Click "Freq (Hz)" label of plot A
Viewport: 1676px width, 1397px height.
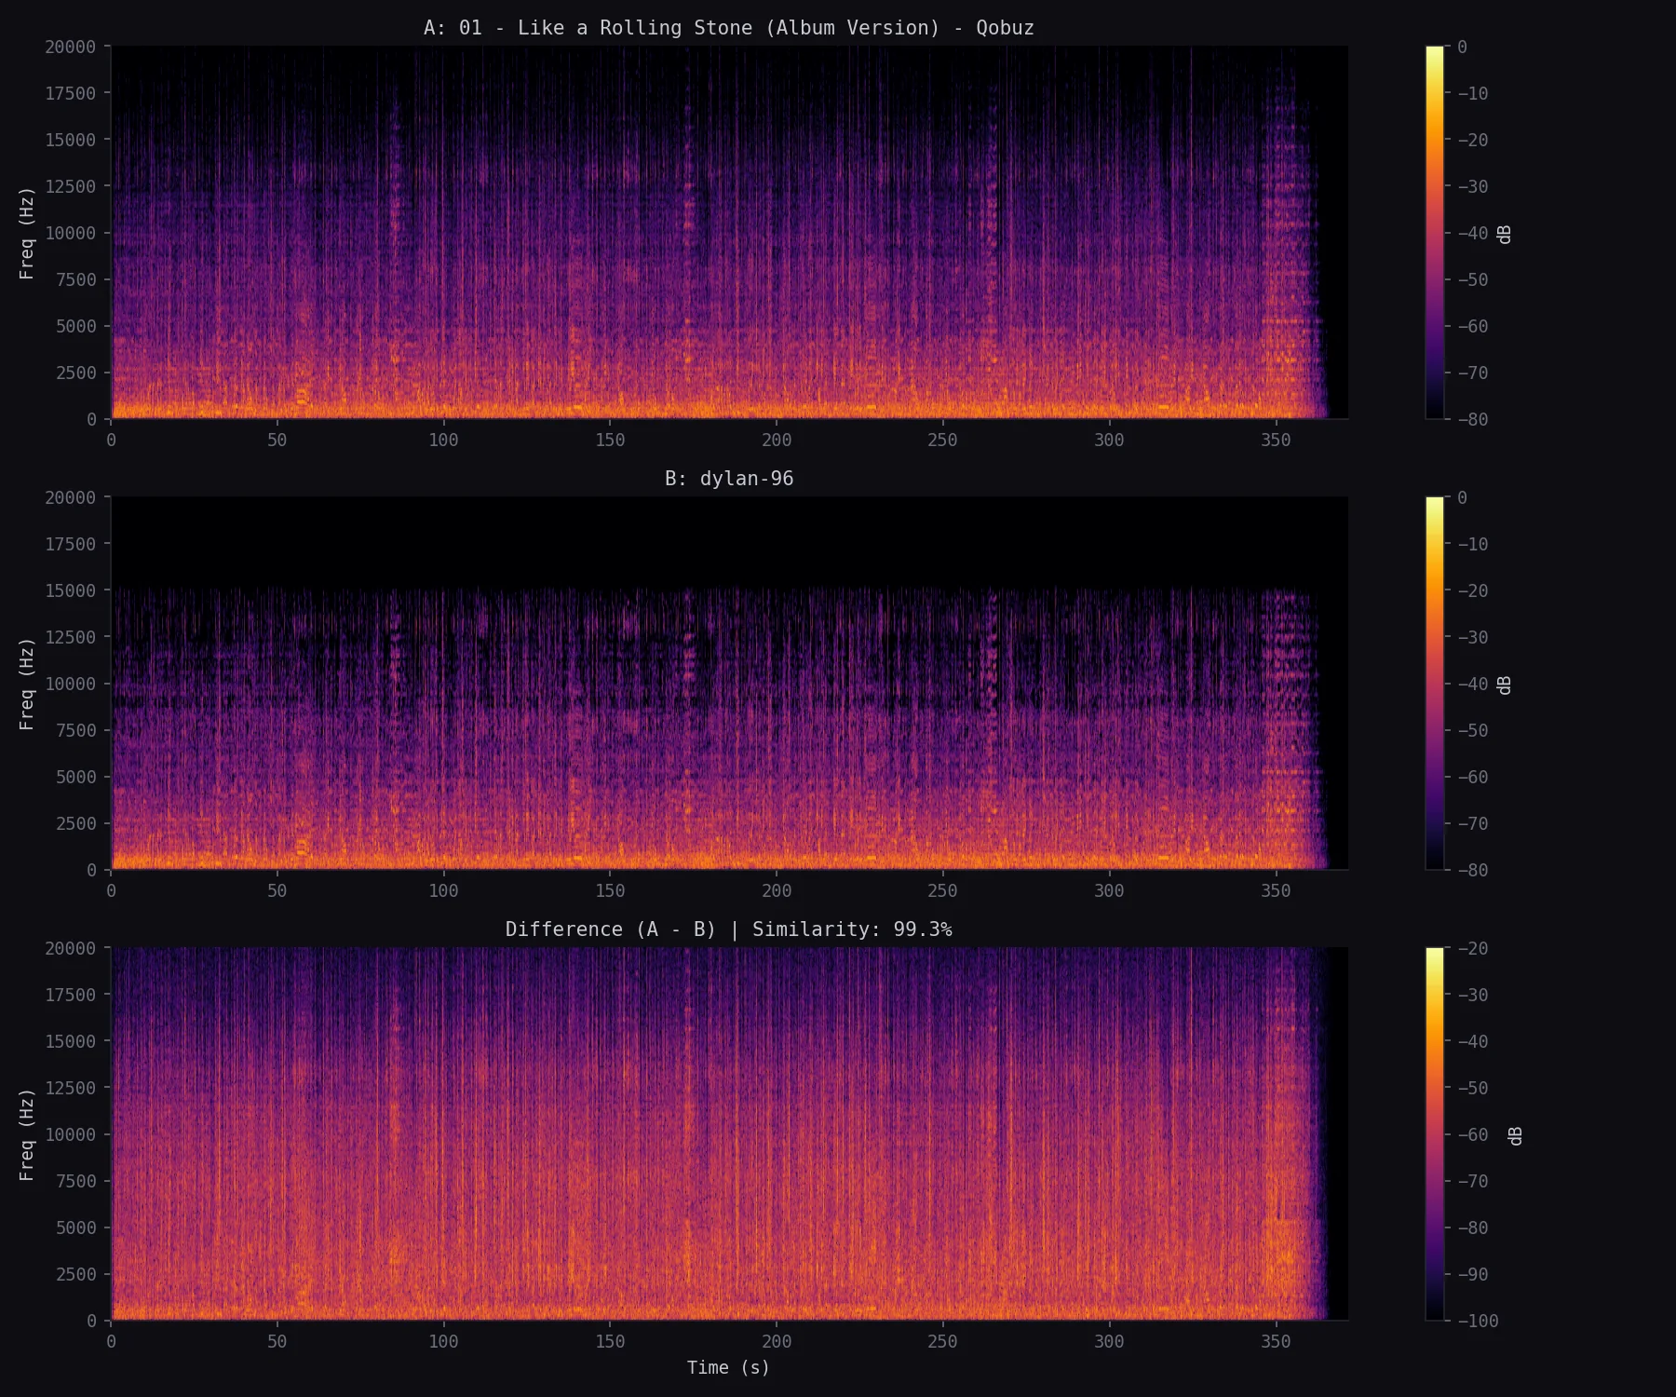pyautogui.click(x=27, y=233)
